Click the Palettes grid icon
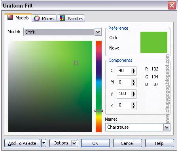 [x=62, y=18]
